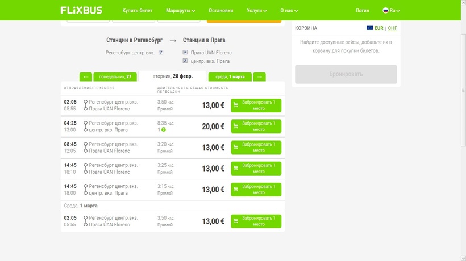Switch currency to CHF
466x261 pixels.
(392, 28)
